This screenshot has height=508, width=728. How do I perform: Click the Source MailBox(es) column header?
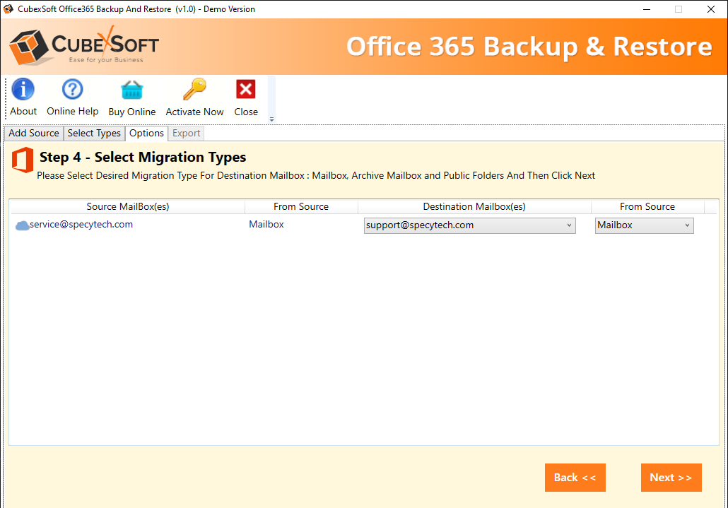coord(128,206)
